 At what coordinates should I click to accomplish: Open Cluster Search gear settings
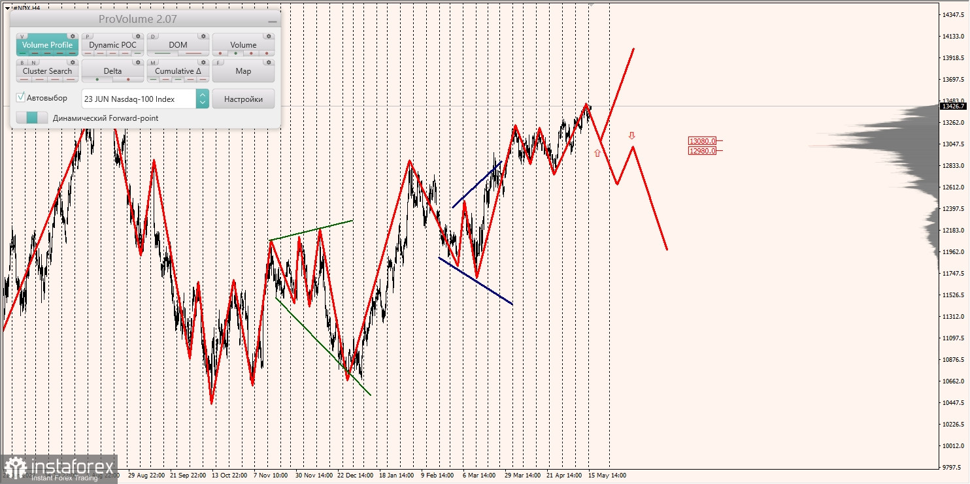point(73,62)
